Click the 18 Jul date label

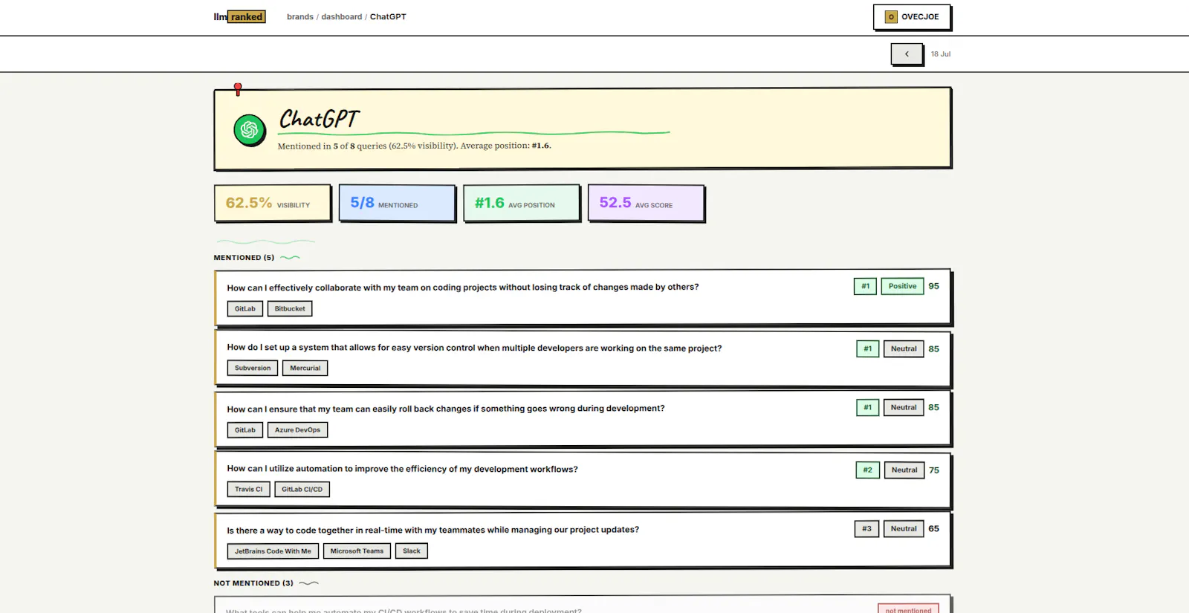[x=941, y=54]
